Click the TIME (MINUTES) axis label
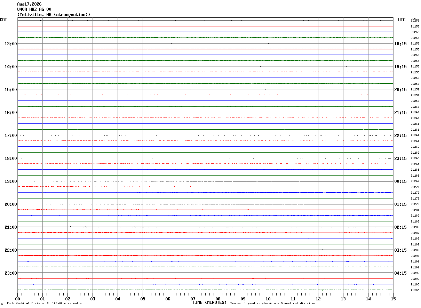The width and height of the screenshot is (421, 308). pos(209,302)
